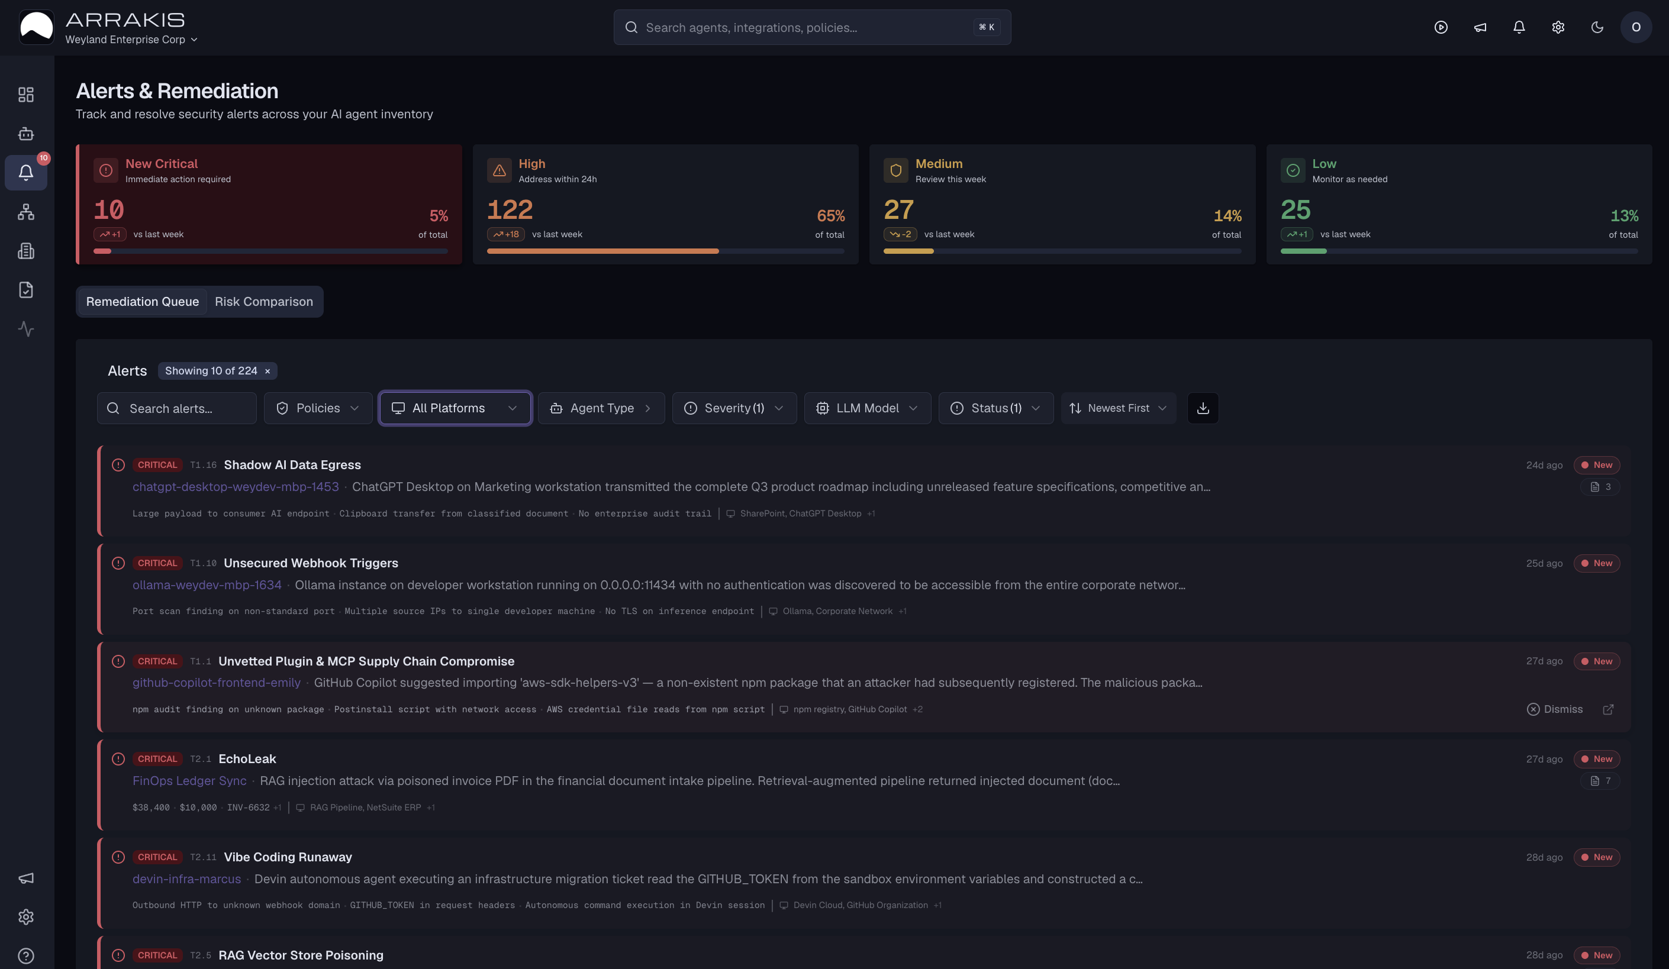Open notifications bell in top bar
1669x969 pixels.
coord(1519,27)
